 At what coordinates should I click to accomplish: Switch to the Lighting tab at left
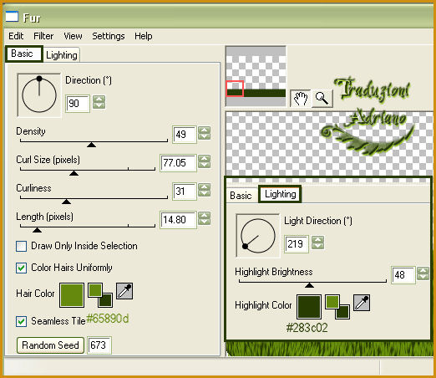(62, 55)
